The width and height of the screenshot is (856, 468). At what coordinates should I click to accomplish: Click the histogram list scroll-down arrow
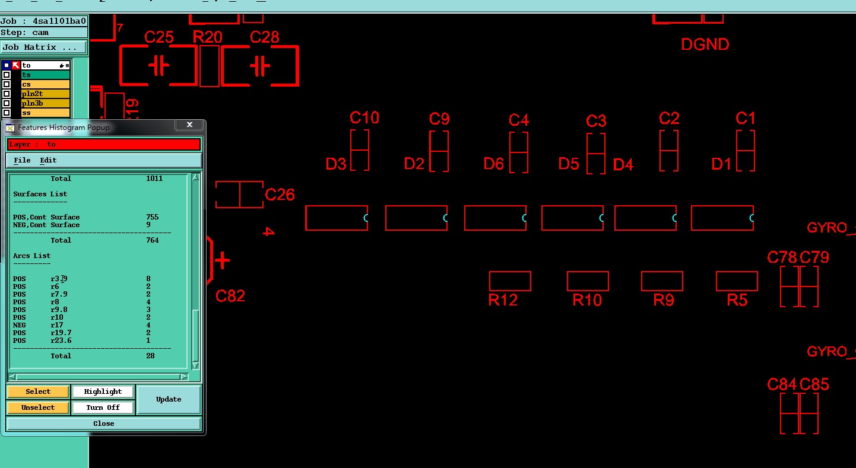[195, 365]
